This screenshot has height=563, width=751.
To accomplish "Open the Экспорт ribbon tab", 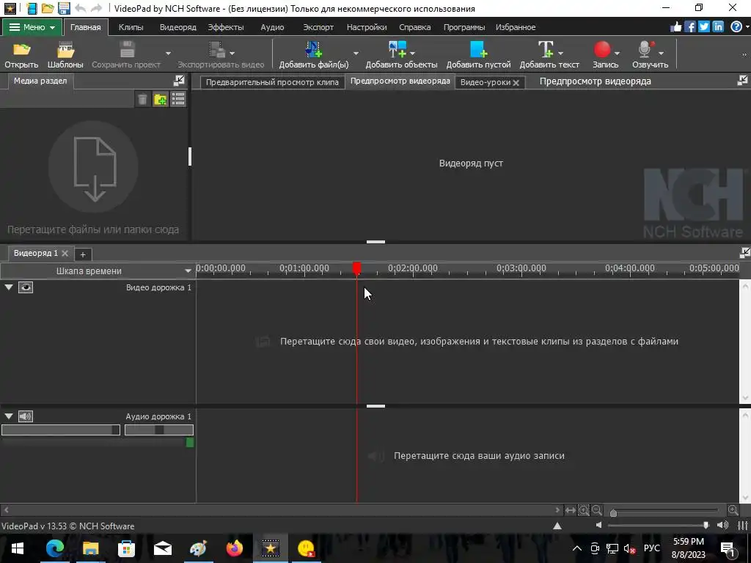I will tap(318, 27).
